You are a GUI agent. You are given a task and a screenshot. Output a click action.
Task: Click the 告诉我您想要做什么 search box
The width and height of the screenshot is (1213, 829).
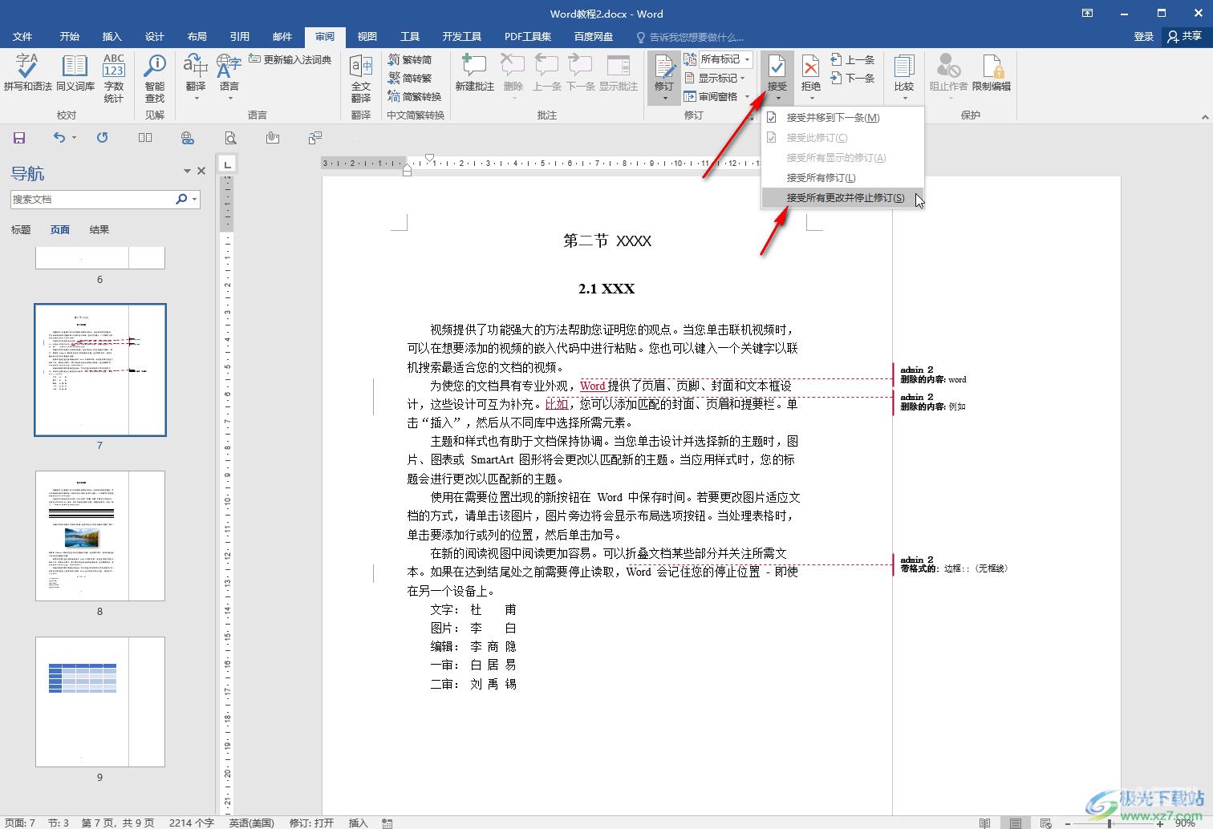pyautogui.click(x=690, y=37)
